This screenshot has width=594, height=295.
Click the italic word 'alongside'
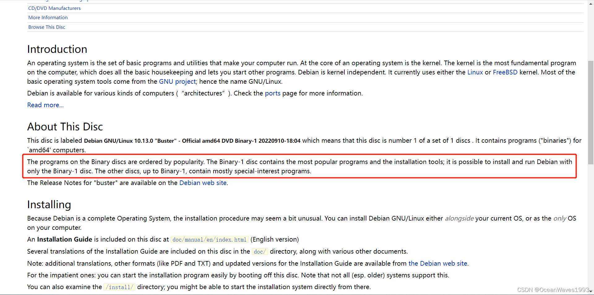[459, 218]
